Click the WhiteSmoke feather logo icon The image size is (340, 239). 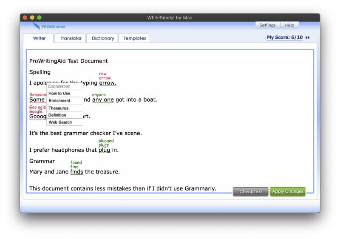(37, 26)
